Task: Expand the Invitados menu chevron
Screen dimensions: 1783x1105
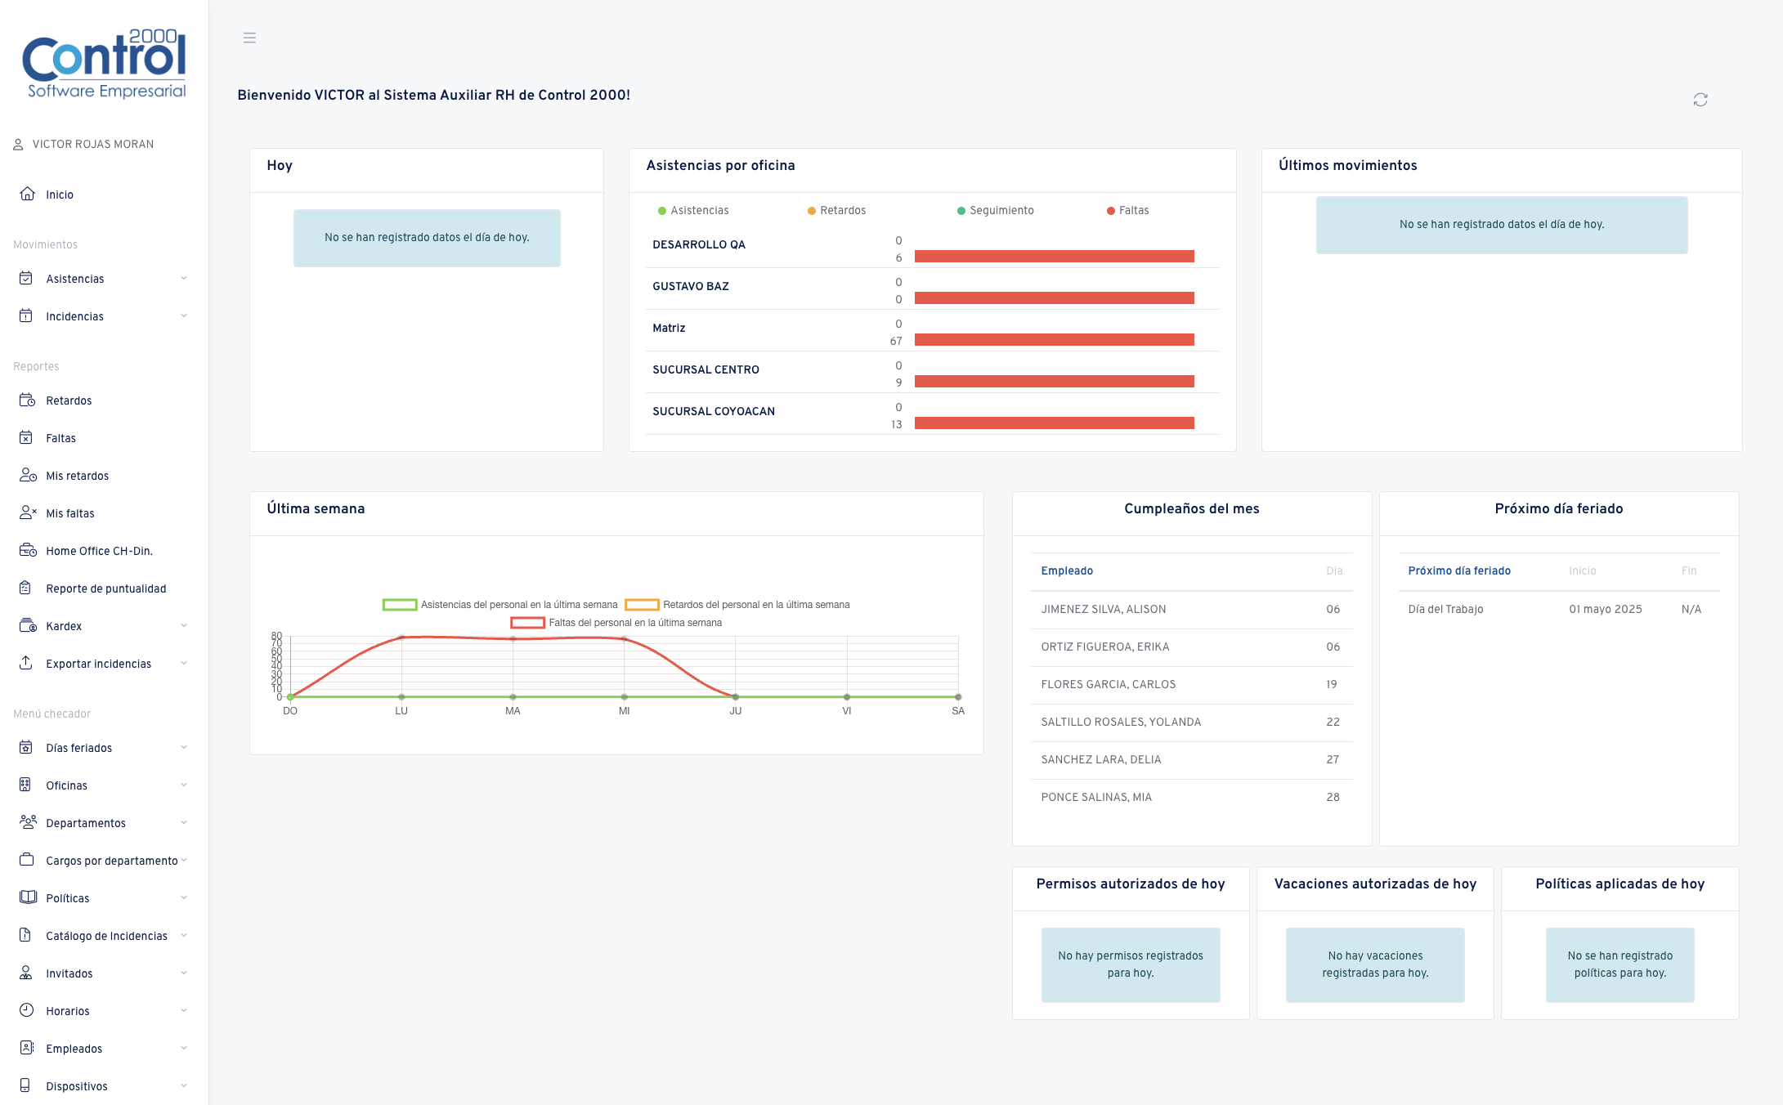Action: (x=184, y=973)
